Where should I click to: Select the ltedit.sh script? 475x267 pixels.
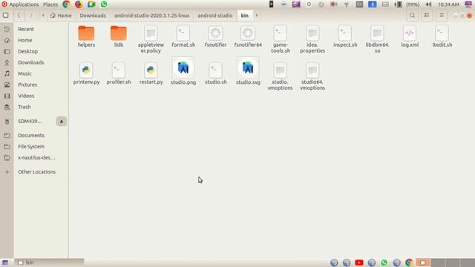pos(442,36)
